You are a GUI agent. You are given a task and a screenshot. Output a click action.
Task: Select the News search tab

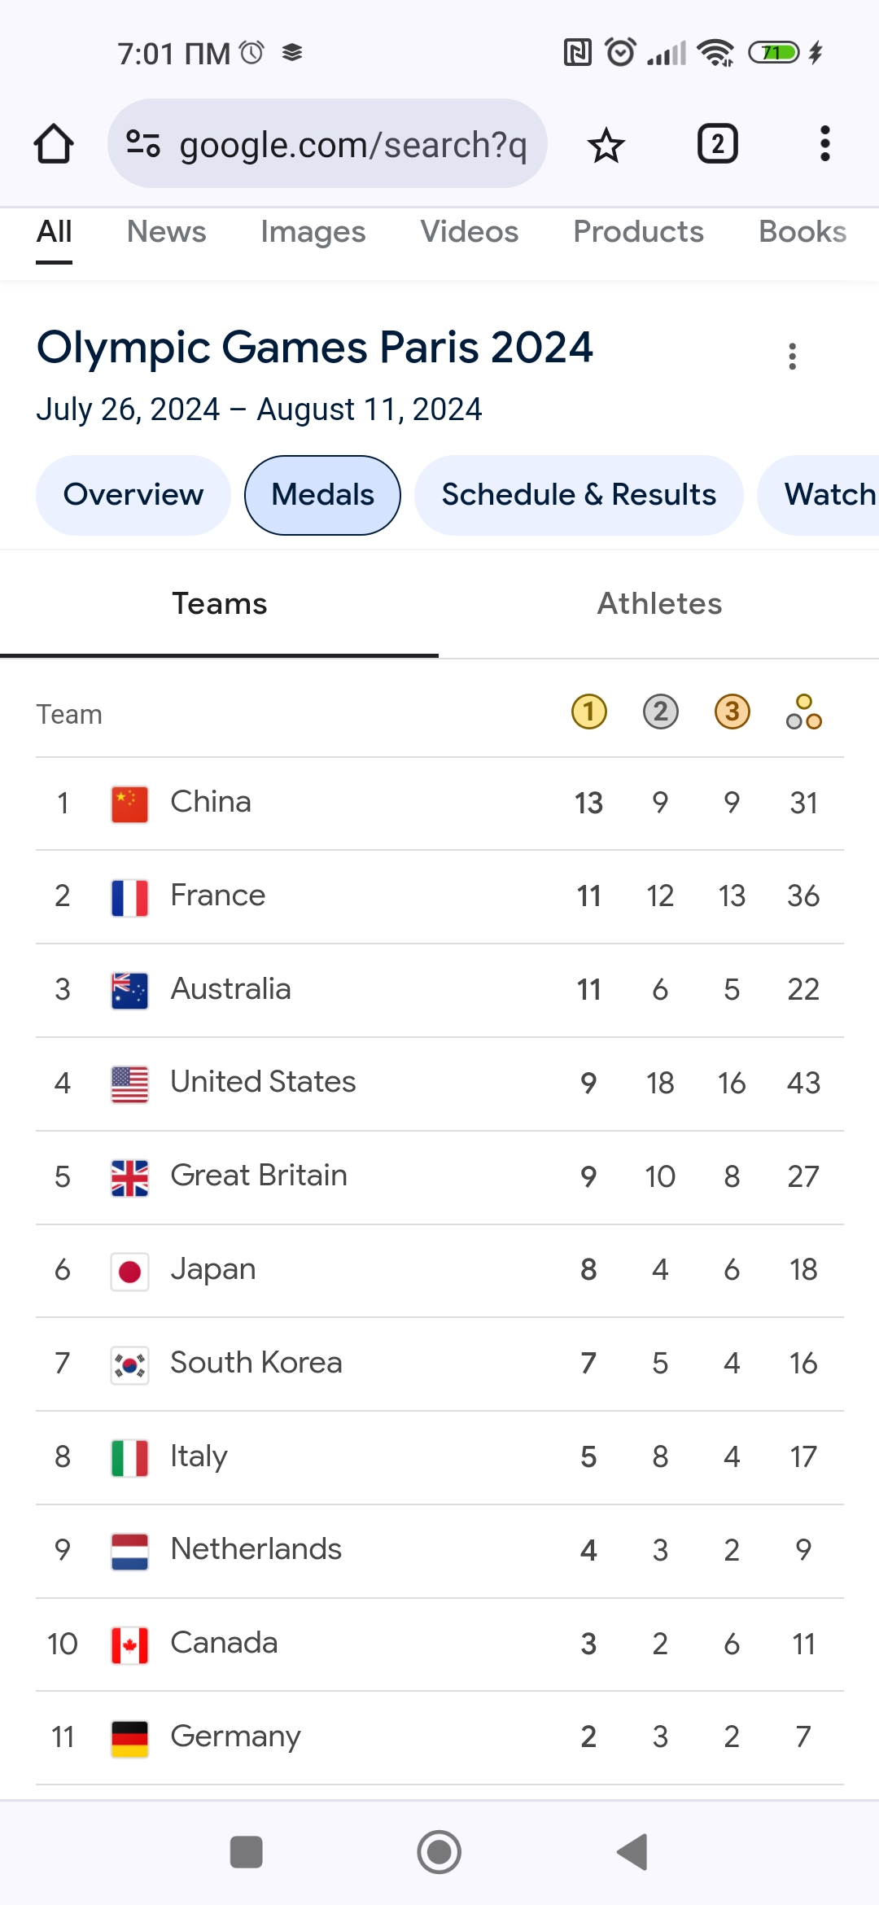tap(166, 232)
